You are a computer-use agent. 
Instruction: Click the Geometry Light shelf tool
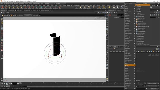coord(94,8)
